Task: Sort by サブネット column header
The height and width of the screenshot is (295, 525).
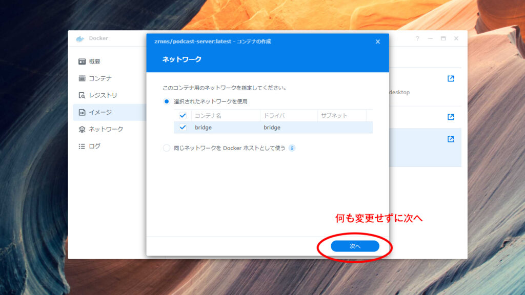Action: pyautogui.click(x=342, y=116)
